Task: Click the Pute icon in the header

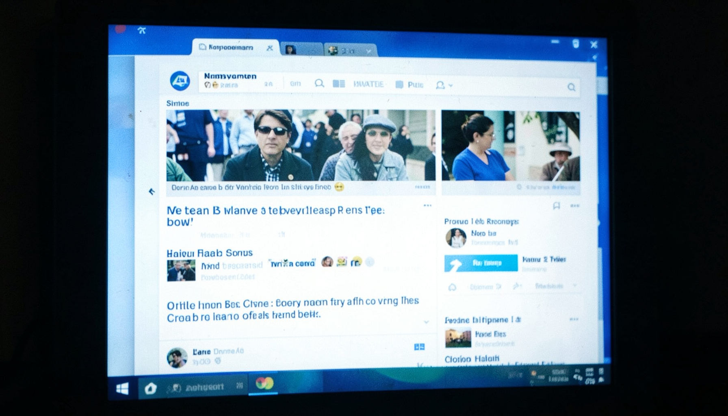Action: click(x=399, y=84)
